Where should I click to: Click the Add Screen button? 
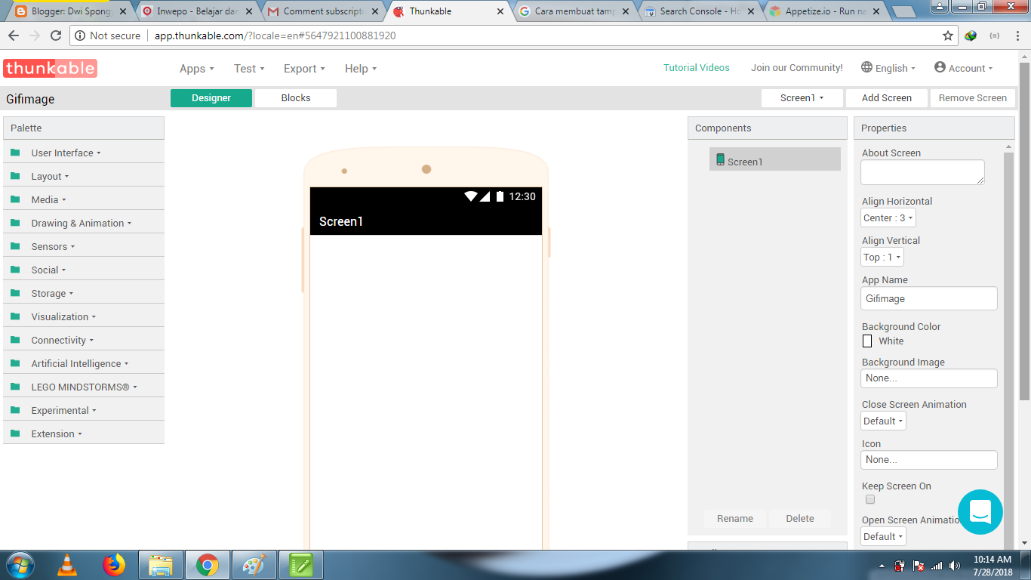coord(887,97)
